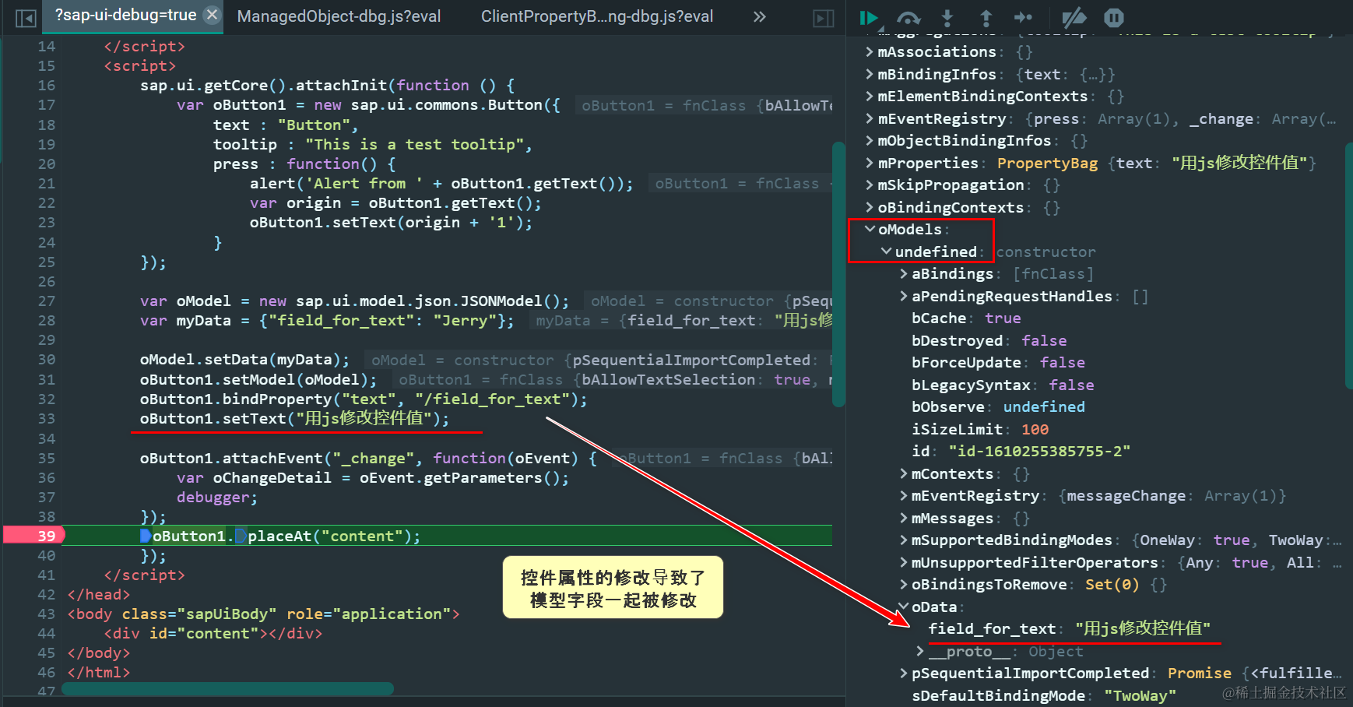
Task: Step into next function call
Action: 947,18
